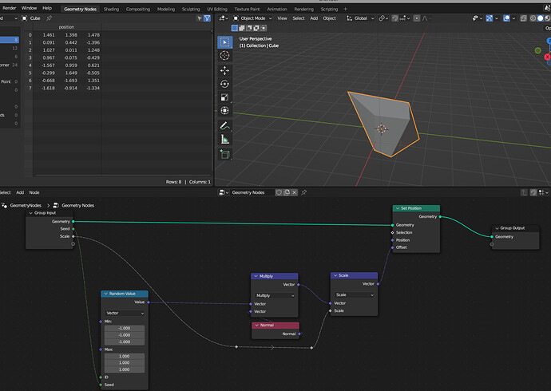Open Global transform orientation dropdown

click(x=360, y=18)
